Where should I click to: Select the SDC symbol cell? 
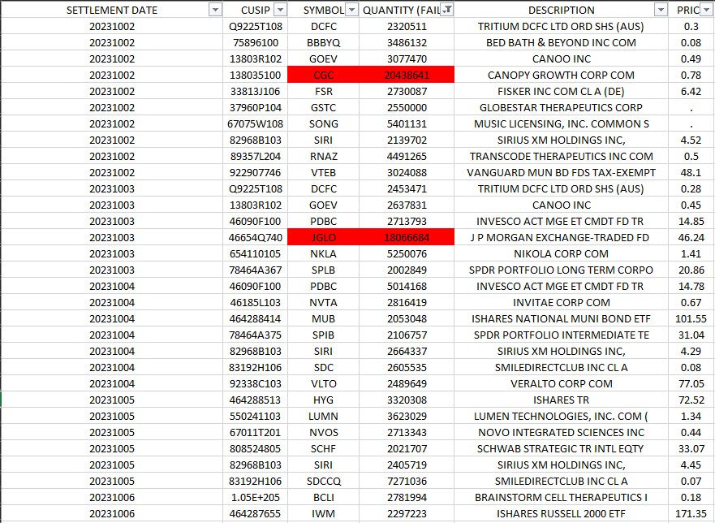[x=323, y=367]
